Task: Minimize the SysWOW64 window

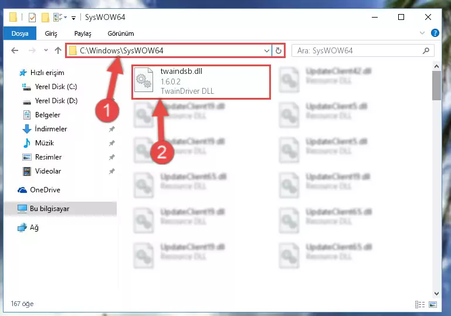Action: pos(375,17)
